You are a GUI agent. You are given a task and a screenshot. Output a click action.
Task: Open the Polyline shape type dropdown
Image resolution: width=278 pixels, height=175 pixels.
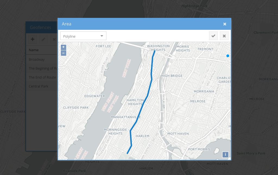[83, 36]
